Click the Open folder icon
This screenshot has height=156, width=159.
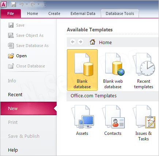click(11, 56)
